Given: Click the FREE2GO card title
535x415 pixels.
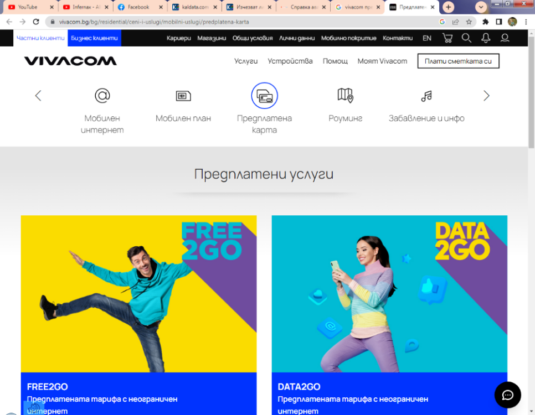Looking at the screenshot, I should click(x=48, y=387).
